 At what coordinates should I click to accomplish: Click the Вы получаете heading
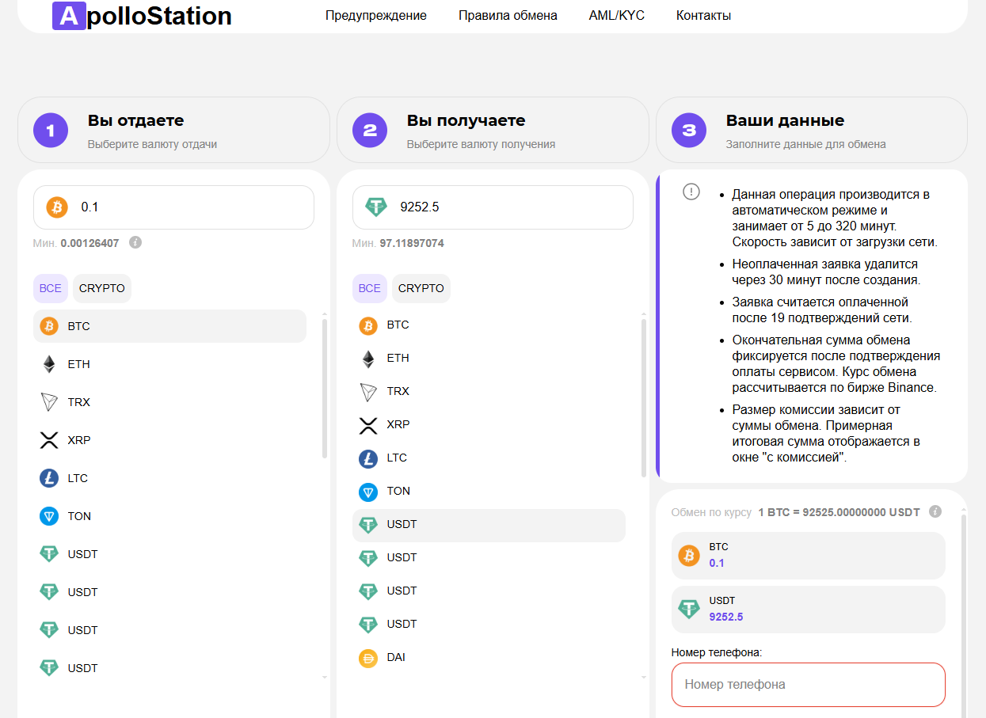coord(466,121)
